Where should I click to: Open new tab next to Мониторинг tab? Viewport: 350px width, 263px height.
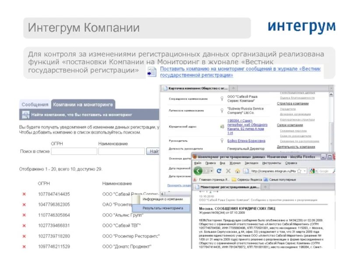pyautogui.click(x=265, y=187)
